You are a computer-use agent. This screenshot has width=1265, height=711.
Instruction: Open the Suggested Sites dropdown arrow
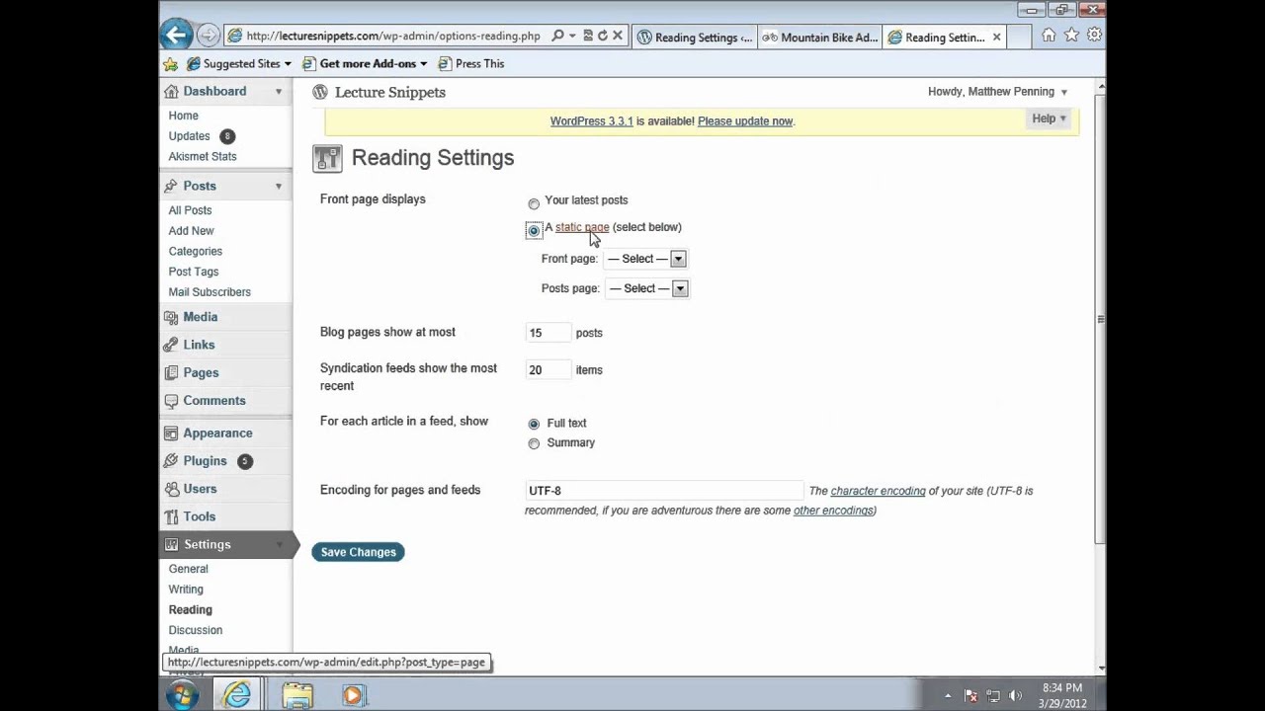coord(288,64)
